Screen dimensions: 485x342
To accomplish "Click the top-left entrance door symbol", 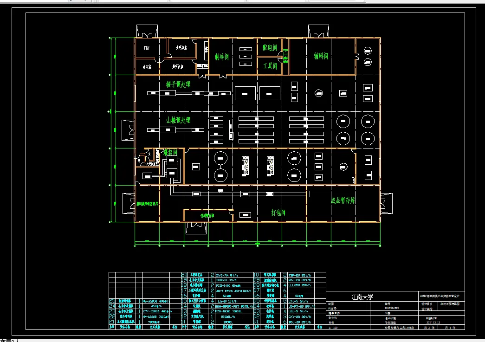I will point(147,31).
